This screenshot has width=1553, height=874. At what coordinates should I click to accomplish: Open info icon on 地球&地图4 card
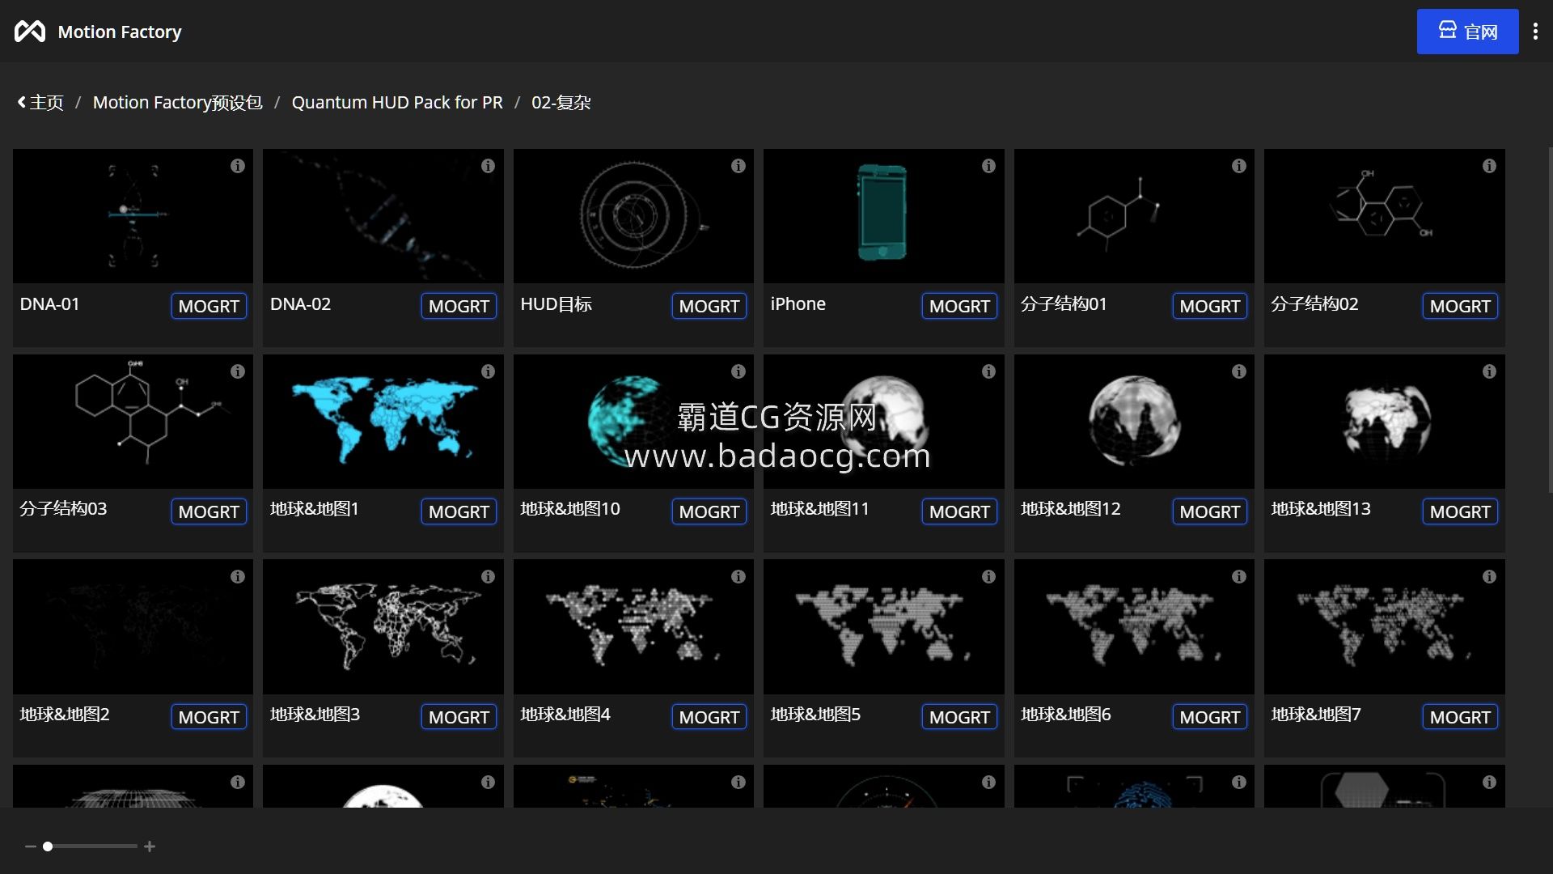pyautogui.click(x=738, y=577)
